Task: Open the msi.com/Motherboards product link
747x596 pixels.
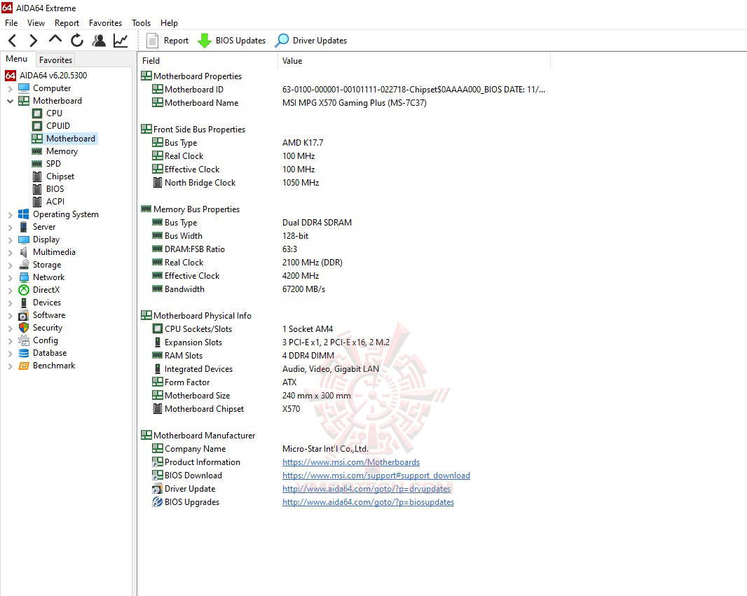Action: tap(350, 462)
